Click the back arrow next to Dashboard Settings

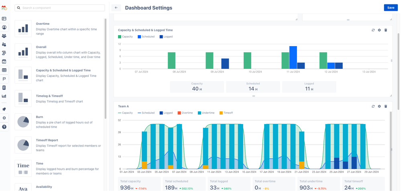click(x=116, y=8)
